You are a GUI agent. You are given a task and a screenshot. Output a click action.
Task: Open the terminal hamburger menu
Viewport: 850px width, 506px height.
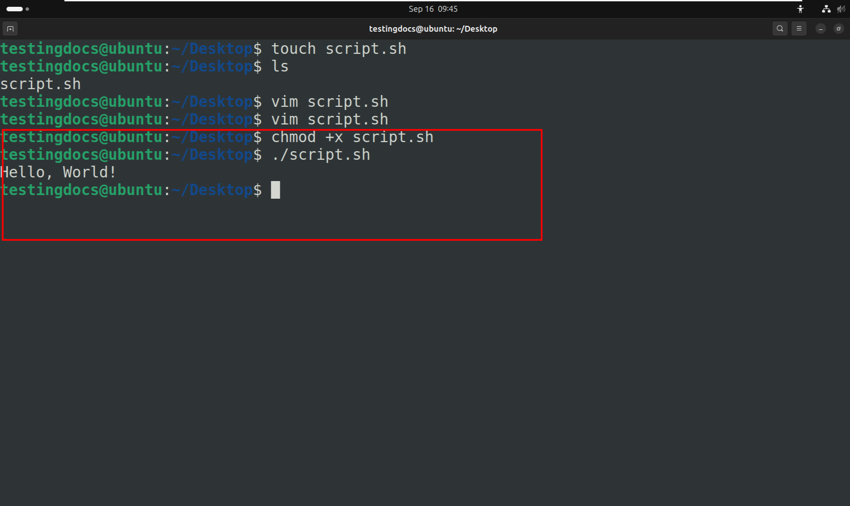(x=799, y=29)
